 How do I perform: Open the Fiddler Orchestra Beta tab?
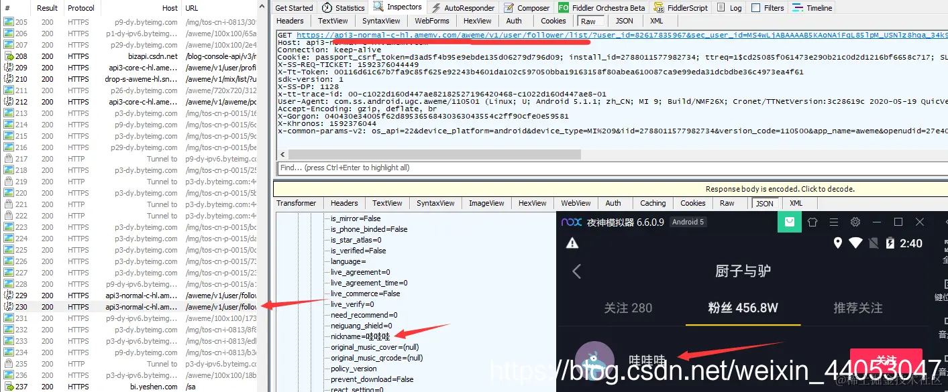601,8
